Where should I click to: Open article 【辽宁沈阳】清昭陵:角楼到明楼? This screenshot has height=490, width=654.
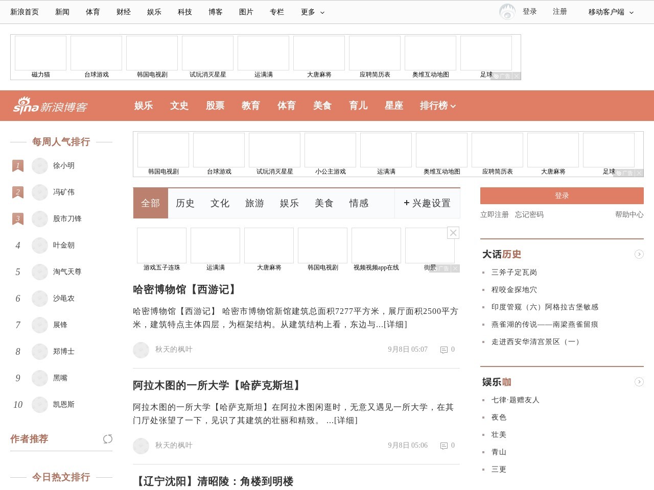[213, 481]
